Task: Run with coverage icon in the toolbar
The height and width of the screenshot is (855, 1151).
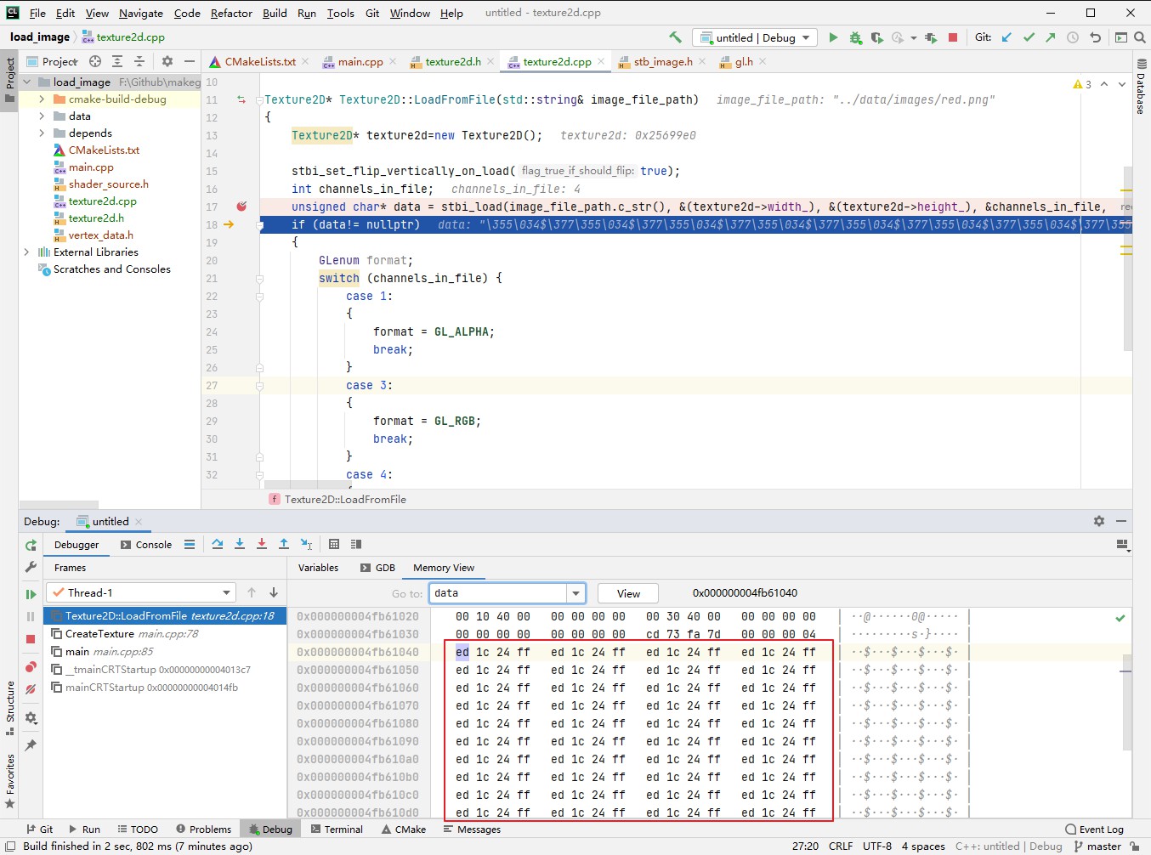Action: [x=876, y=37]
